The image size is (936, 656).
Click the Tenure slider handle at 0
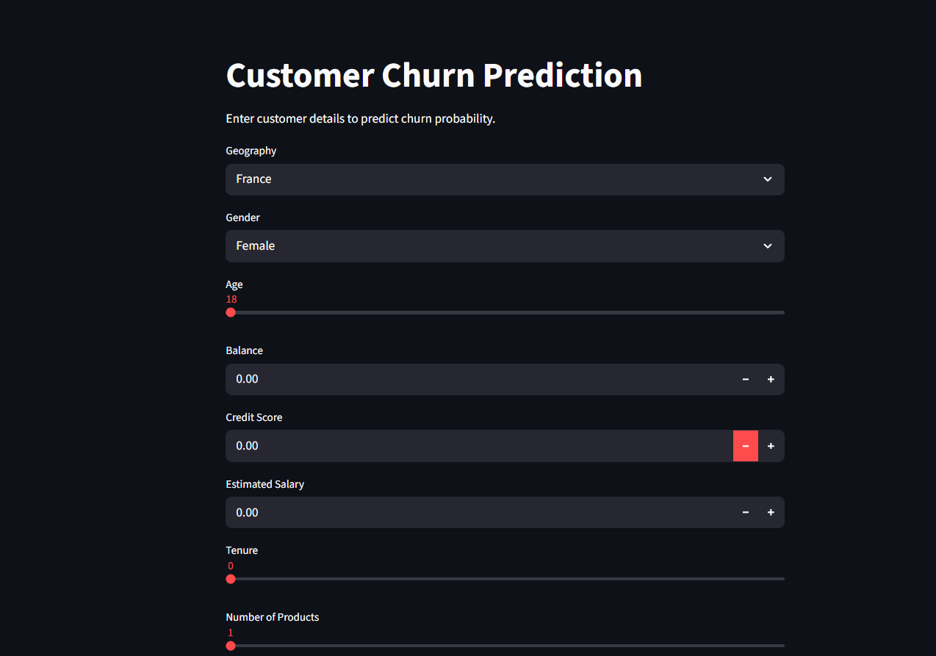pyautogui.click(x=231, y=579)
